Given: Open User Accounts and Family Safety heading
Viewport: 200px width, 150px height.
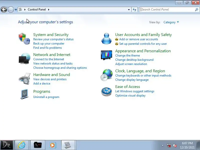Looking at the screenshot, I should (x=143, y=35).
